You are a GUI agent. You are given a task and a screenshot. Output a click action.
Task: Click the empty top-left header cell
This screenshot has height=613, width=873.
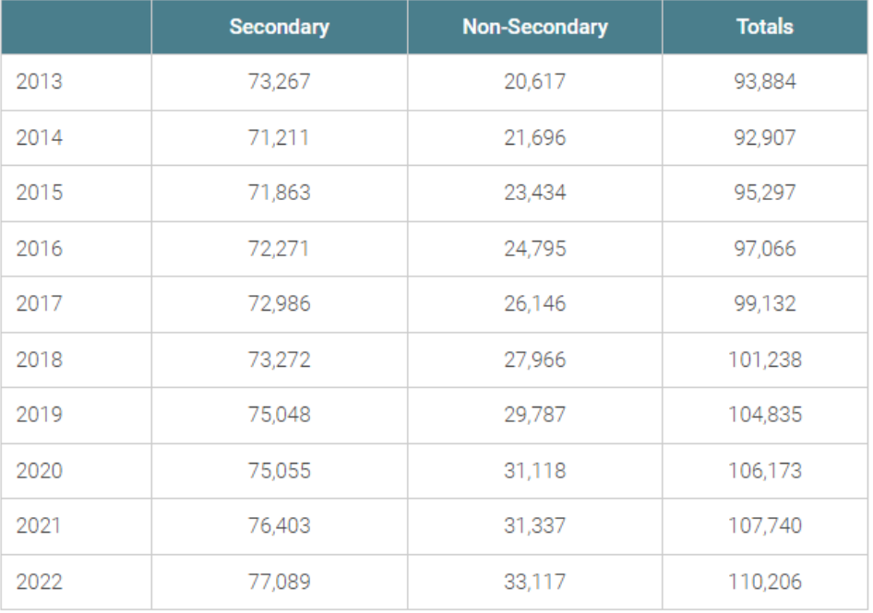click(x=76, y=27)
